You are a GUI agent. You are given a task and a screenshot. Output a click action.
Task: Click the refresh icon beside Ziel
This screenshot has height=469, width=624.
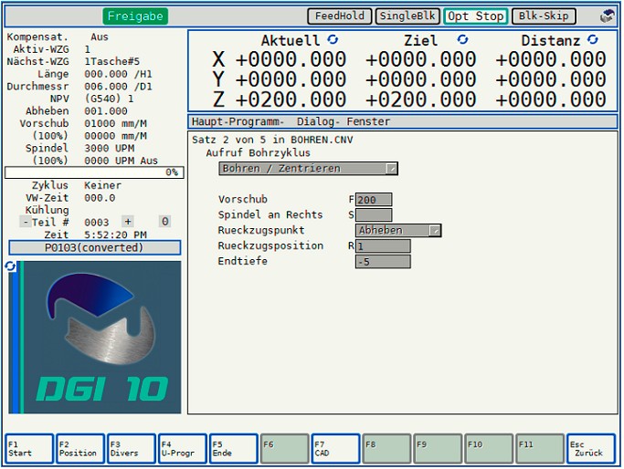pos(462,40)
